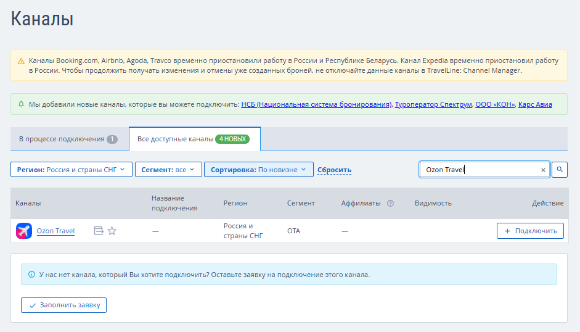Click the 4 НОВЫХ green badge

coord(232,139)
